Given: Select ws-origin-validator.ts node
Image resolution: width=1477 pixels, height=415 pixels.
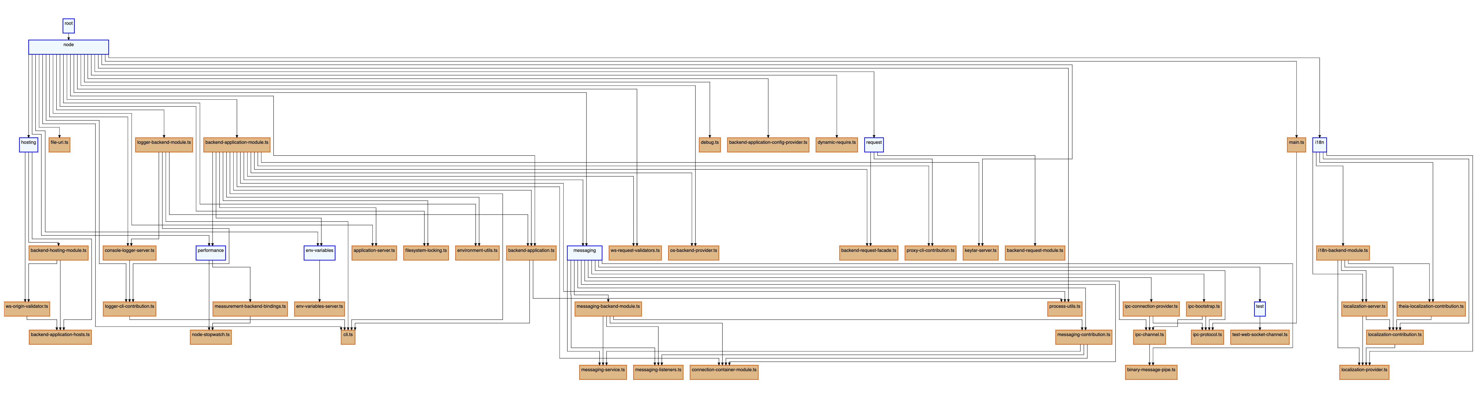Looking at the screenshot, I should pyautogui.click(x=27, y=309).
